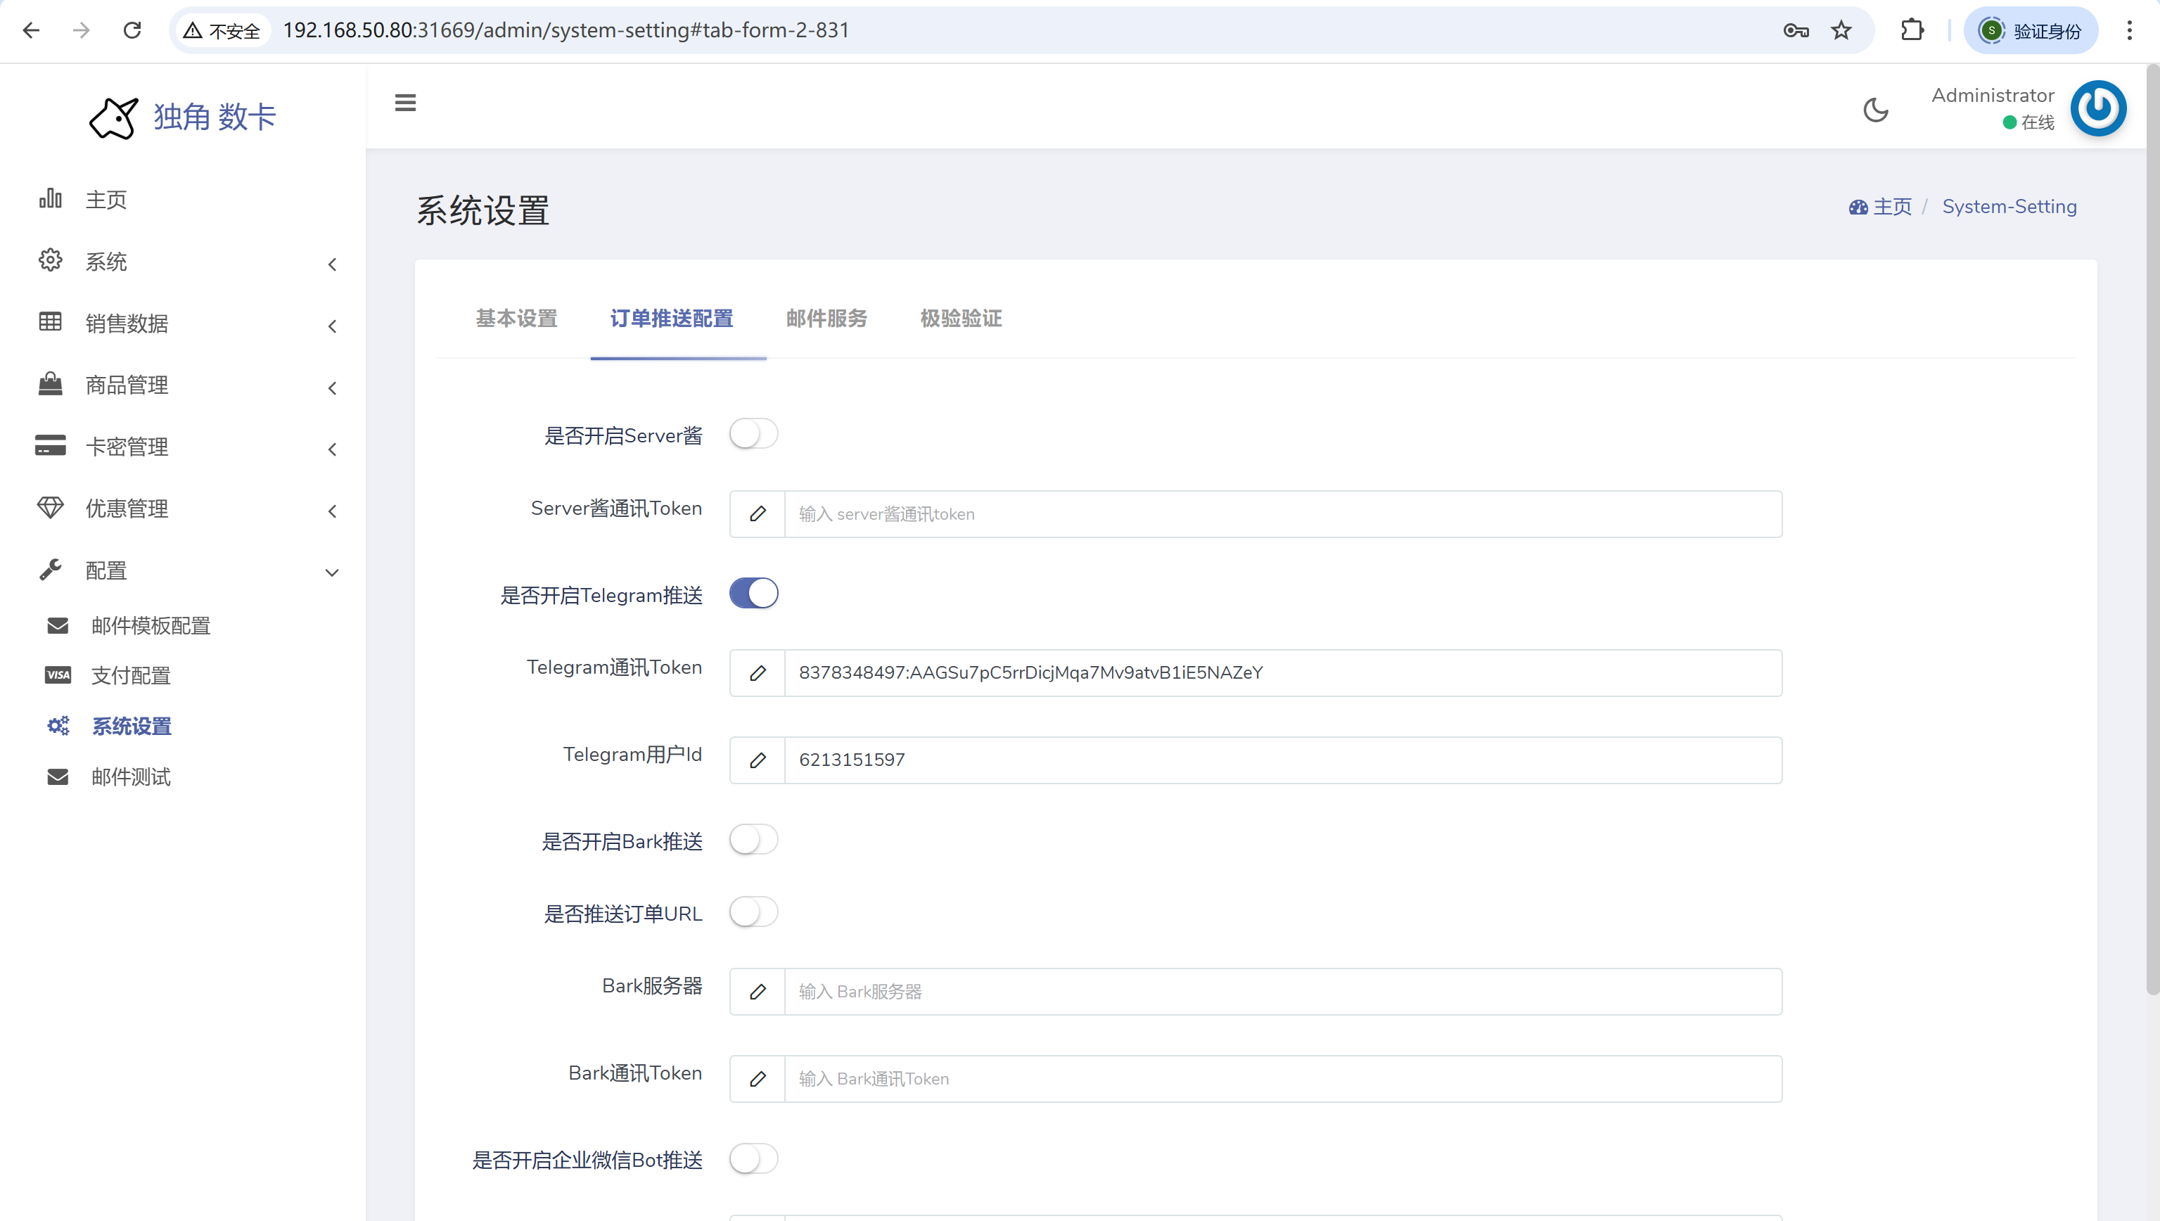
Task: Click the pencil icon beside Telegram通讯Token
Action: click(758, 673)
